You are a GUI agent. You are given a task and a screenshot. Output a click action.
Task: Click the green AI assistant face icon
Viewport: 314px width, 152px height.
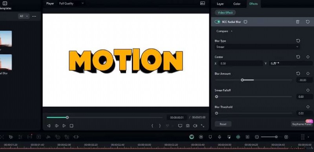192,137
